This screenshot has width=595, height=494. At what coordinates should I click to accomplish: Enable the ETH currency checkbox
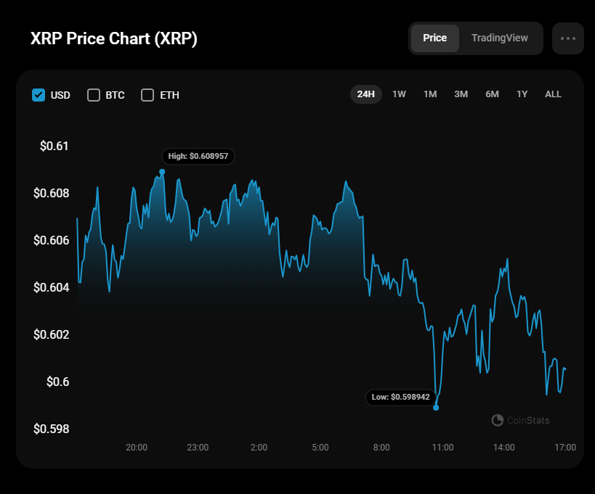(147, 95)
